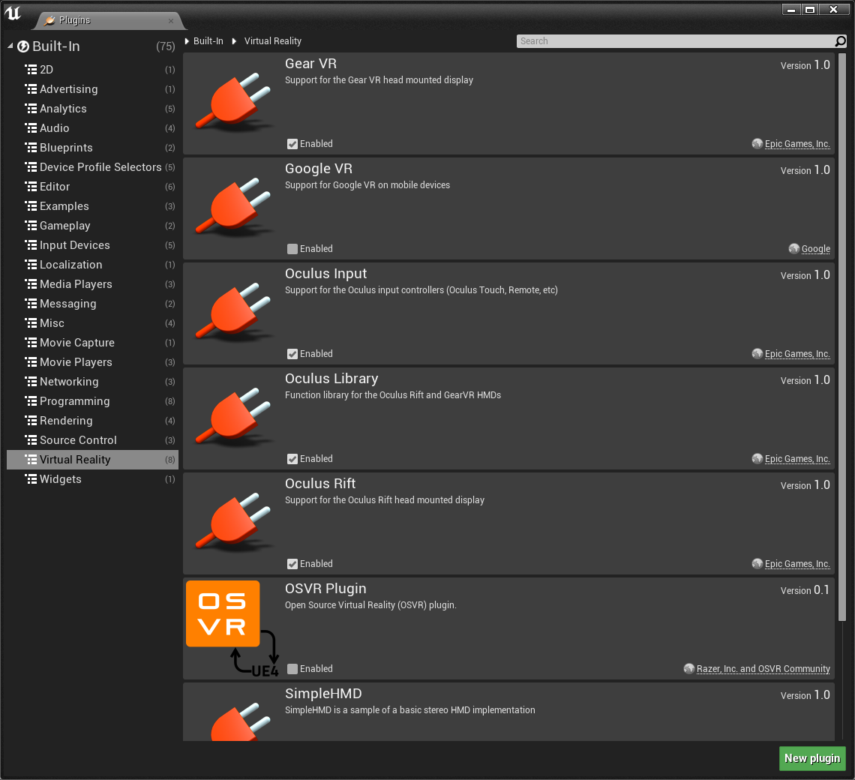Click the globe icon beside Razer link

[689, 669]
